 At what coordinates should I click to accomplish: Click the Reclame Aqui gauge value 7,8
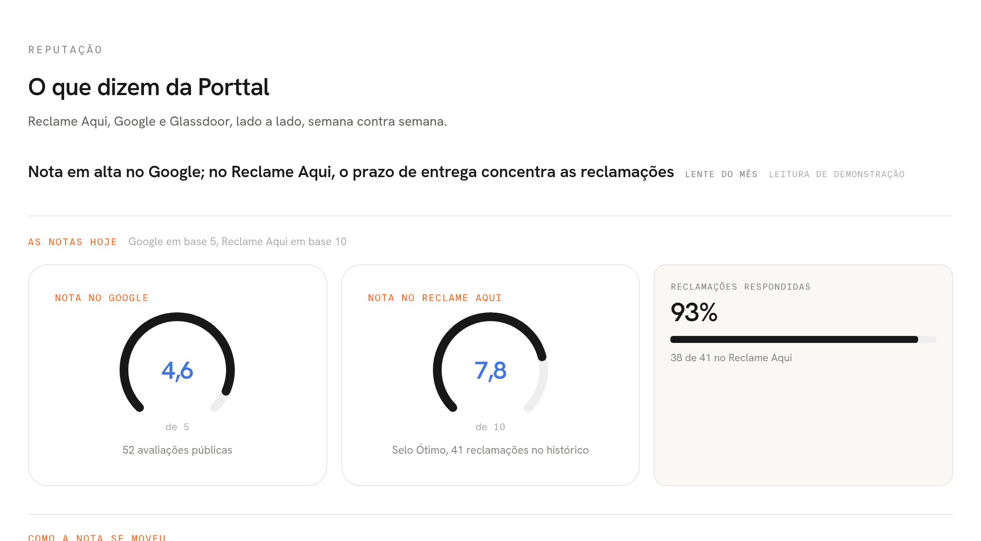490,371
